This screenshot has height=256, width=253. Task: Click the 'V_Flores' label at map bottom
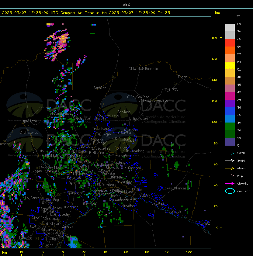(x=46, y=245)
